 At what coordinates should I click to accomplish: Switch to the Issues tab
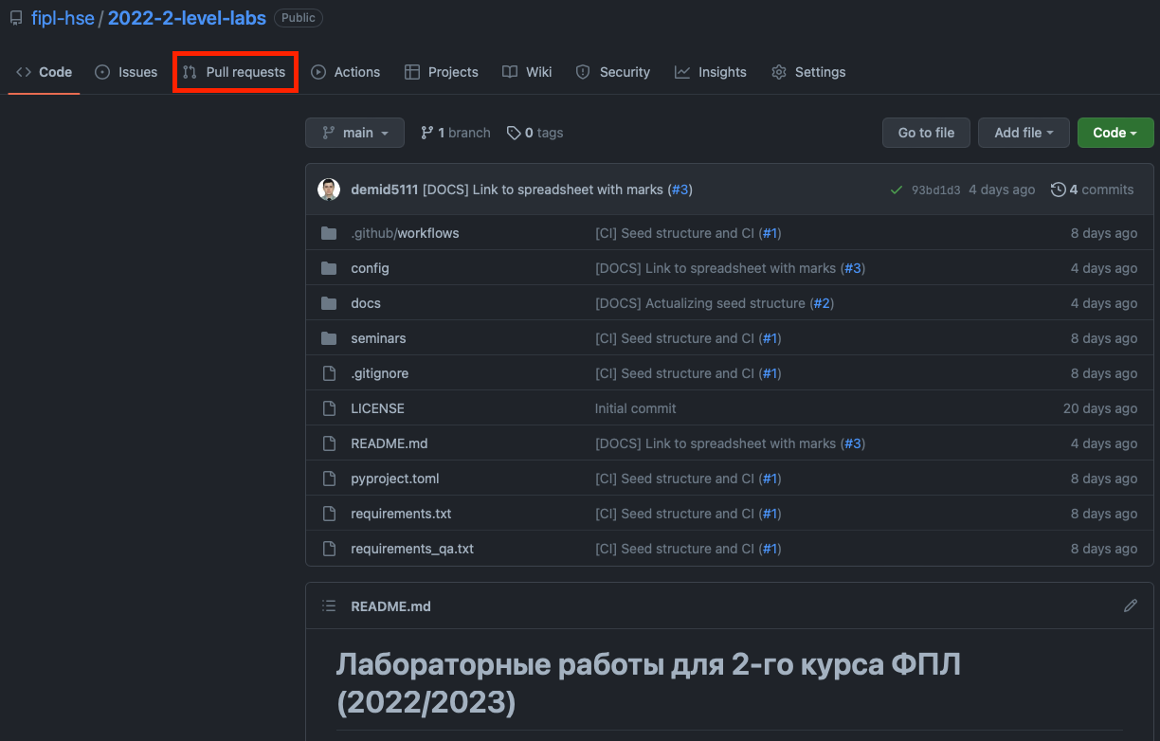[x=126, y=72]
